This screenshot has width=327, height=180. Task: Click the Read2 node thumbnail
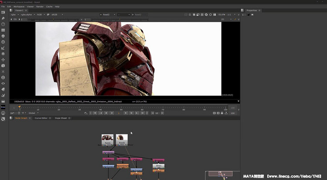tap(122, 138)
